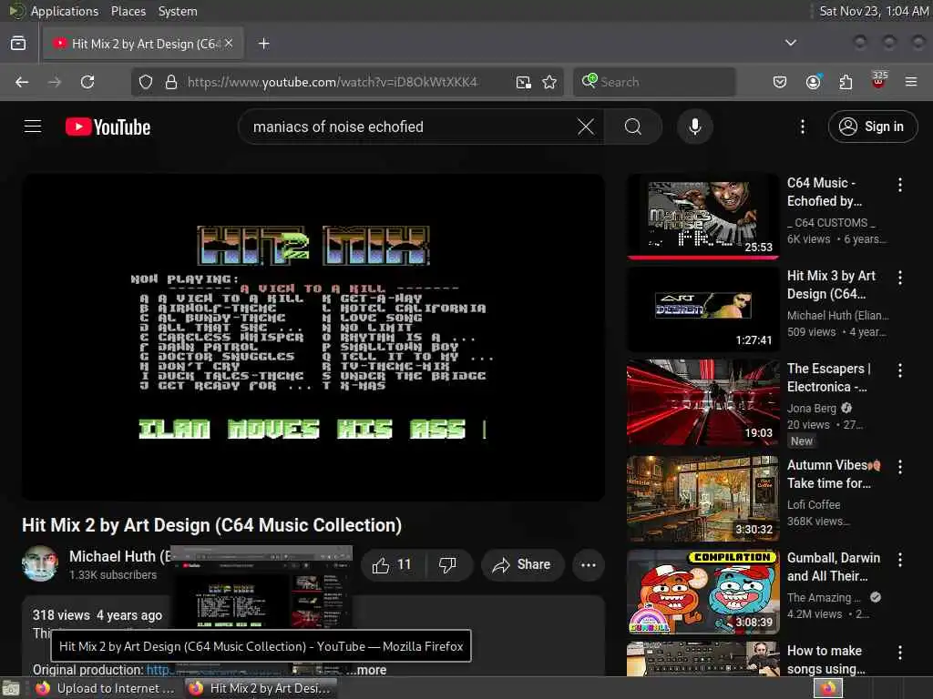Open a new browser tab
This screenshot has height=699, width=933.
coord(264,44)
